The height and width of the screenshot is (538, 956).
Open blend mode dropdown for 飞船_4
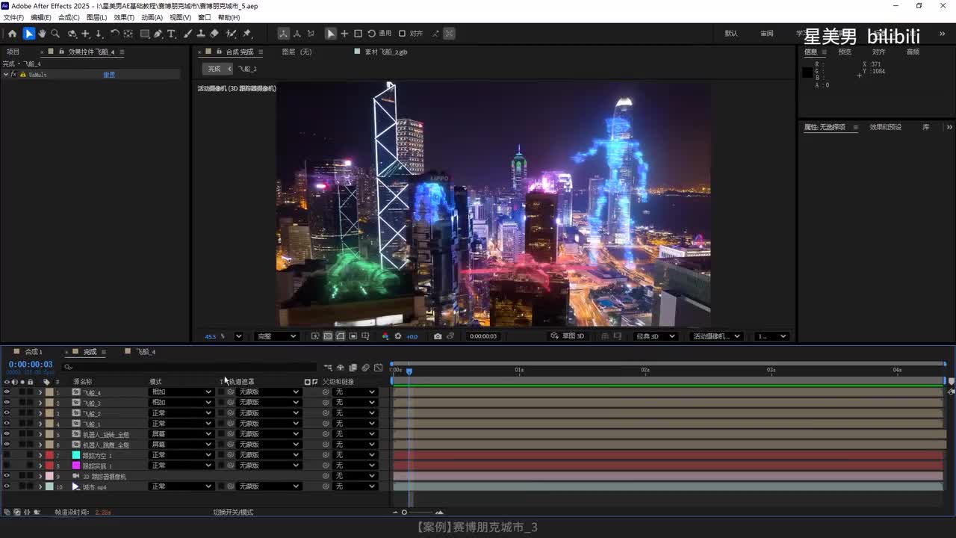click(181, 392)
